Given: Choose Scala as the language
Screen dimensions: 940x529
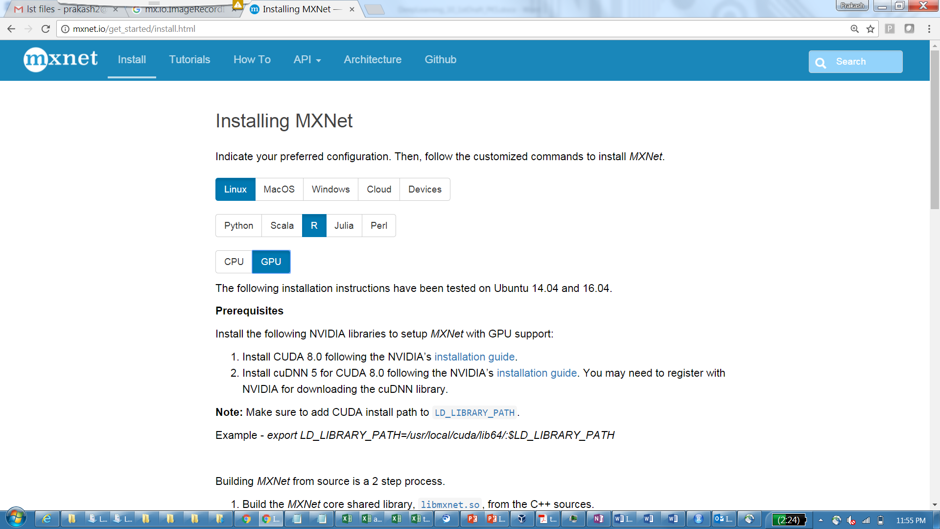Looking at the screenshot, I should [282, 225].
